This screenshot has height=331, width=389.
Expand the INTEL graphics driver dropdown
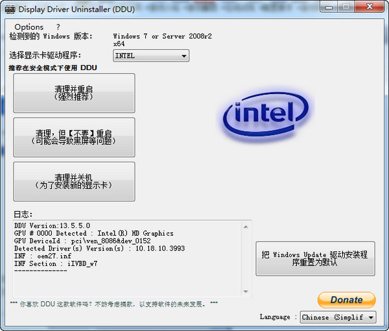(x=184, y=56)
